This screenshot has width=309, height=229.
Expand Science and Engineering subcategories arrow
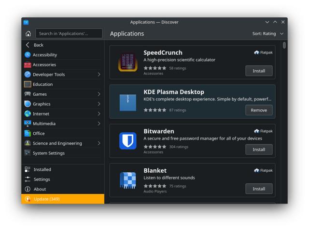pyautogui.click(x=99, y=143)
